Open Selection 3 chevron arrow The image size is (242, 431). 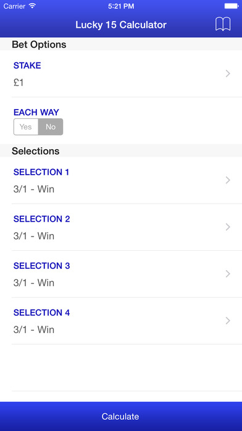(227, 274)
